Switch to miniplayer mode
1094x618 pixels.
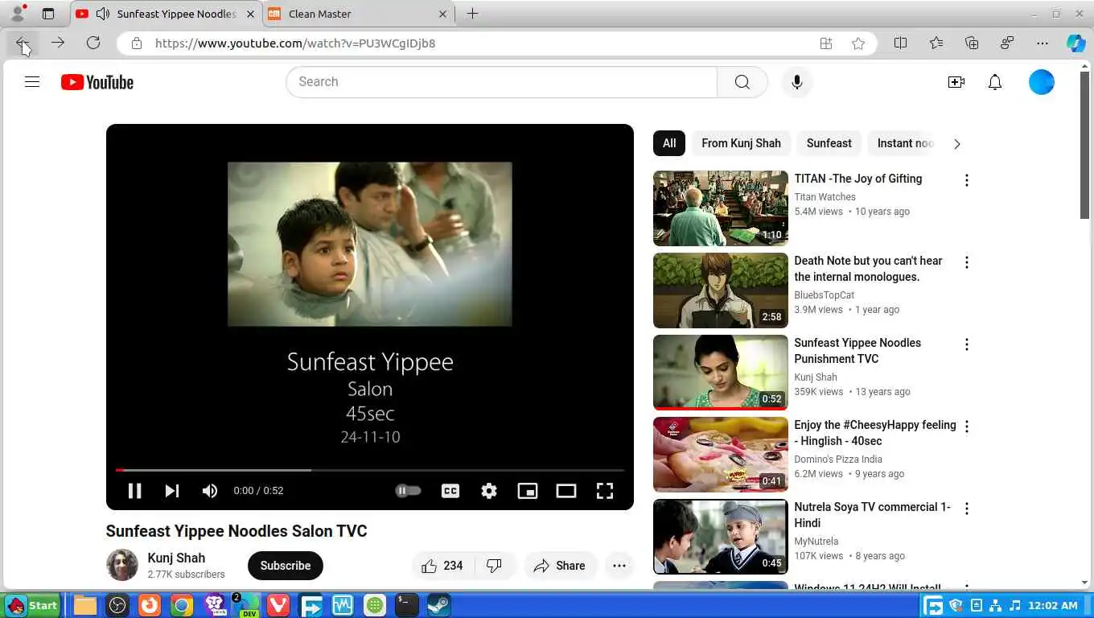(x=528, y=491)
